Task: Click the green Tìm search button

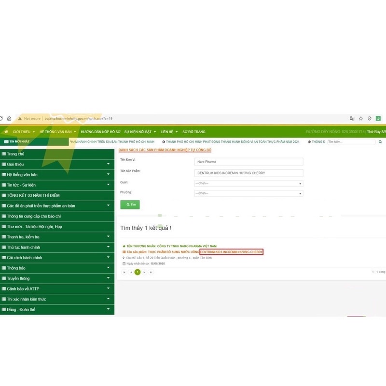Action: (x=130, y=205)
